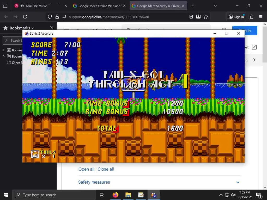This screenshot has height=200, width=267.
Task: Open the external link icon on Meet page
Action: 254,47
